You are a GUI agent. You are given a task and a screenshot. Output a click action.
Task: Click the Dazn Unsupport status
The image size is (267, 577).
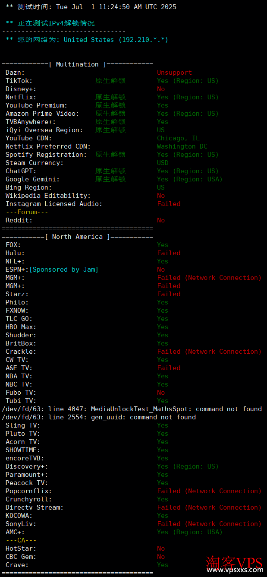tap(174, 73)
